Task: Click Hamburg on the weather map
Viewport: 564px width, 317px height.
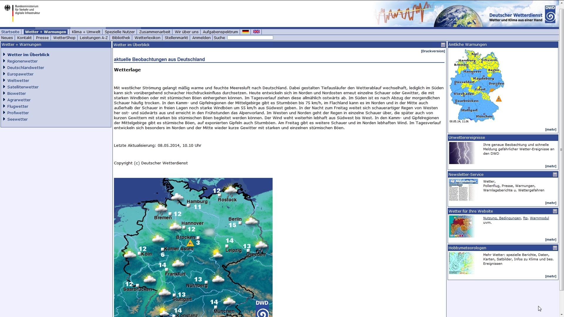Action: 197,201
